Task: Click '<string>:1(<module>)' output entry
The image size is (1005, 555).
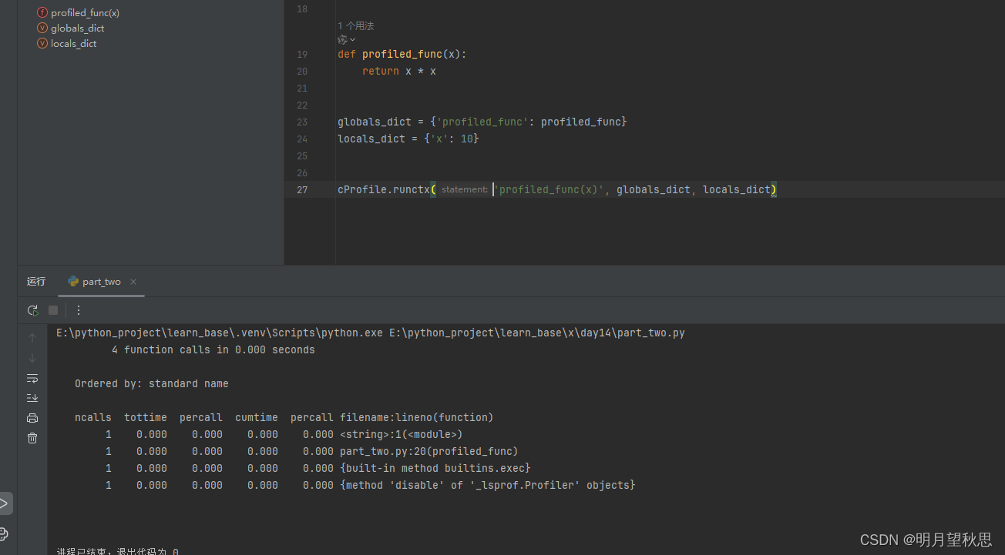Action: (402, 435)
